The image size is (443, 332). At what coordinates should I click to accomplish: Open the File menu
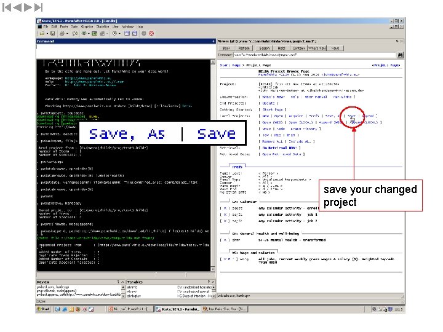tap(46, 26)
